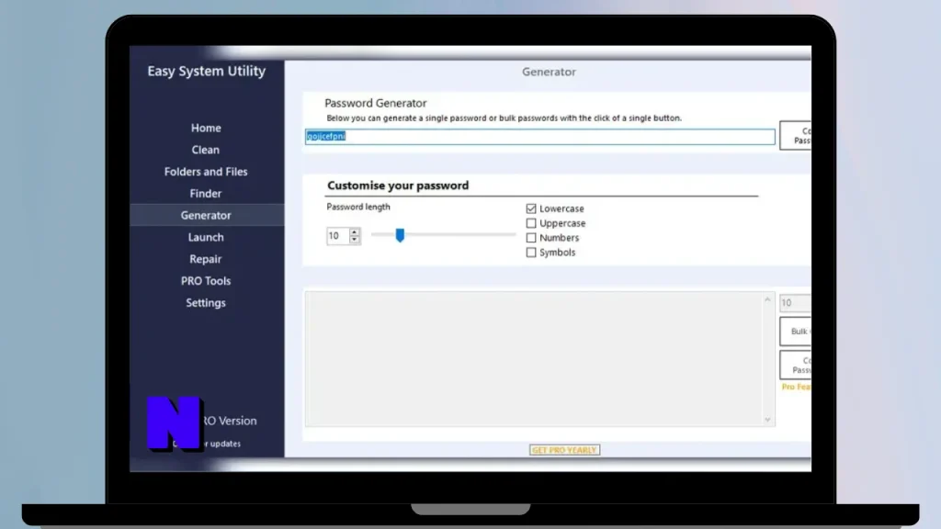941x529 pixels.
Task: Click the Customise your password heading
Action: pyautogui.click(x=398, y=186)
